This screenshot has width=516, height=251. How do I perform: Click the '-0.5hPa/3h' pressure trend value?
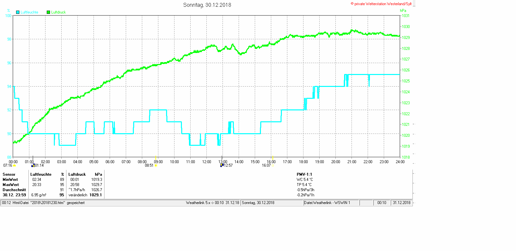tap(305, 190)
